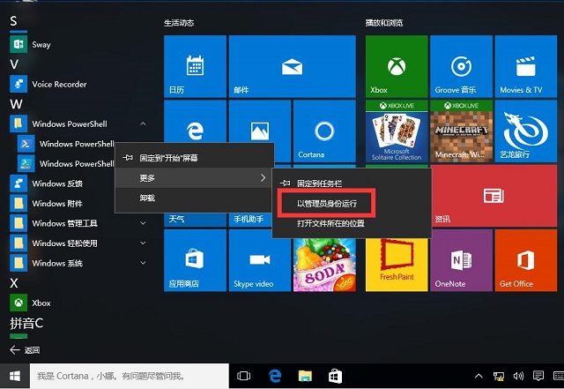The image size is (564, 389).
Task: Open Microsoft Solitaire Collection tile
Action: point(397,131)
